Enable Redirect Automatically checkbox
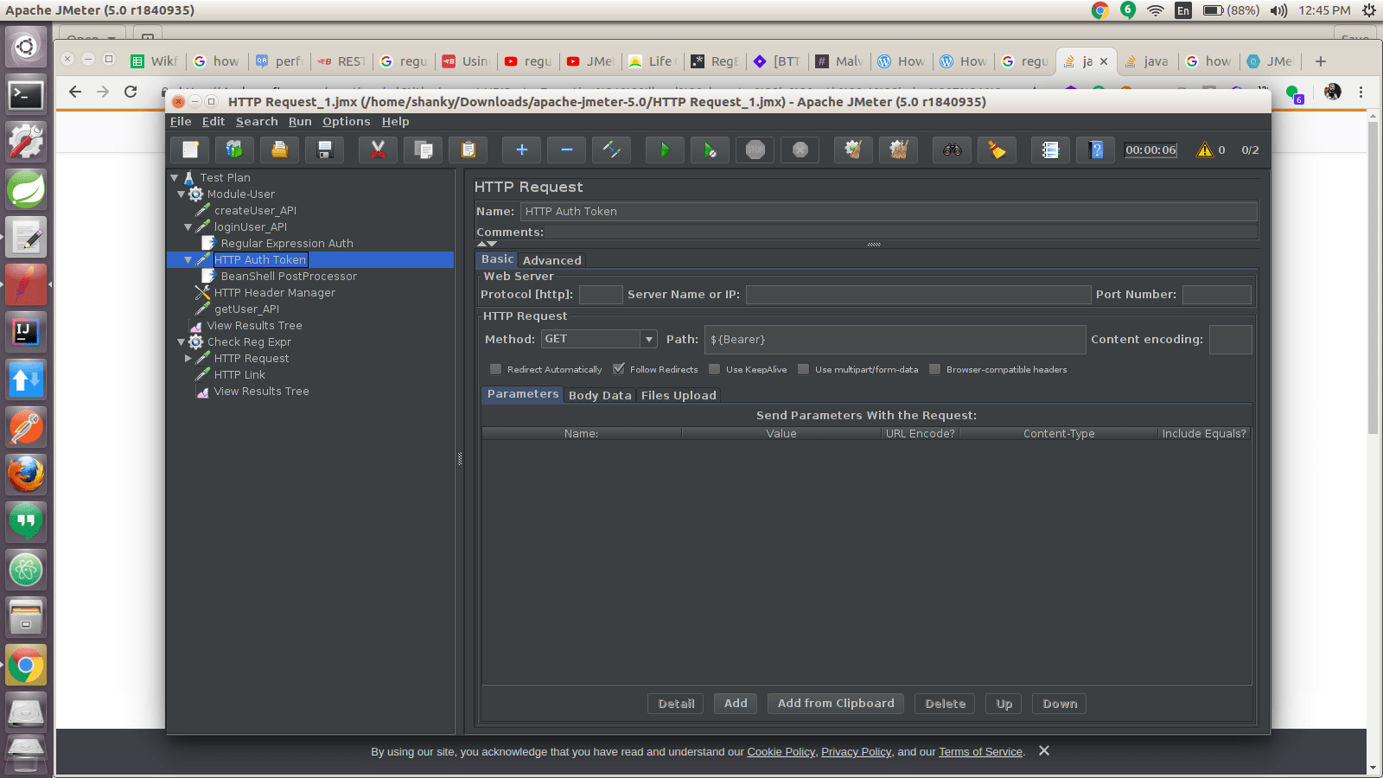 496,369
